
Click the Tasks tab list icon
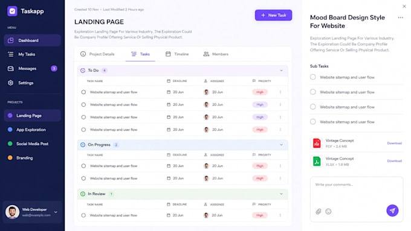(x=134, y=54)
